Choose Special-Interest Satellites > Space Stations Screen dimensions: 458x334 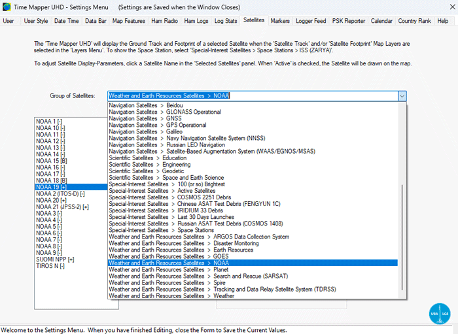point(253,230)
